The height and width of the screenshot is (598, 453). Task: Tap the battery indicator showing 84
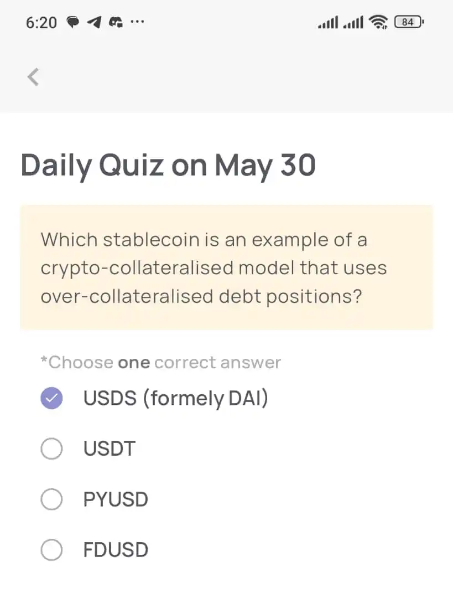click(x=409, y=22)
